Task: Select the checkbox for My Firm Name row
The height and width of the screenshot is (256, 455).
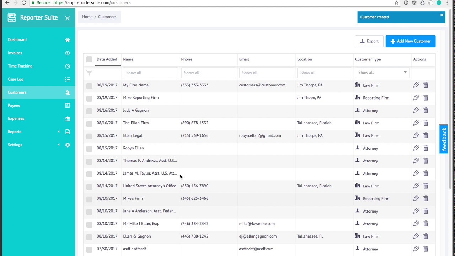Action: click(89, 85)
